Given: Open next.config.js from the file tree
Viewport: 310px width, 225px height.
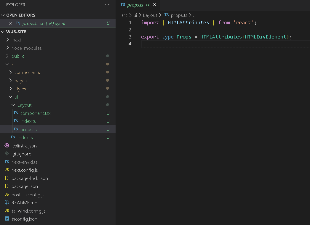Looking at the screenshot, I should (24, 170).
